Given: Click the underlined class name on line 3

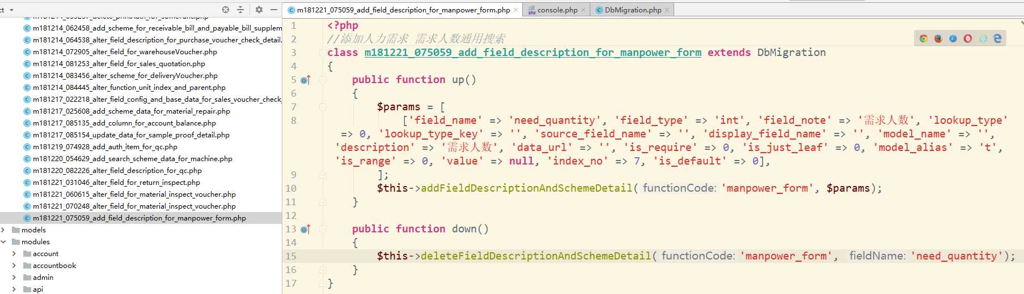Looking at the screenshot, I should coord(532,53).
